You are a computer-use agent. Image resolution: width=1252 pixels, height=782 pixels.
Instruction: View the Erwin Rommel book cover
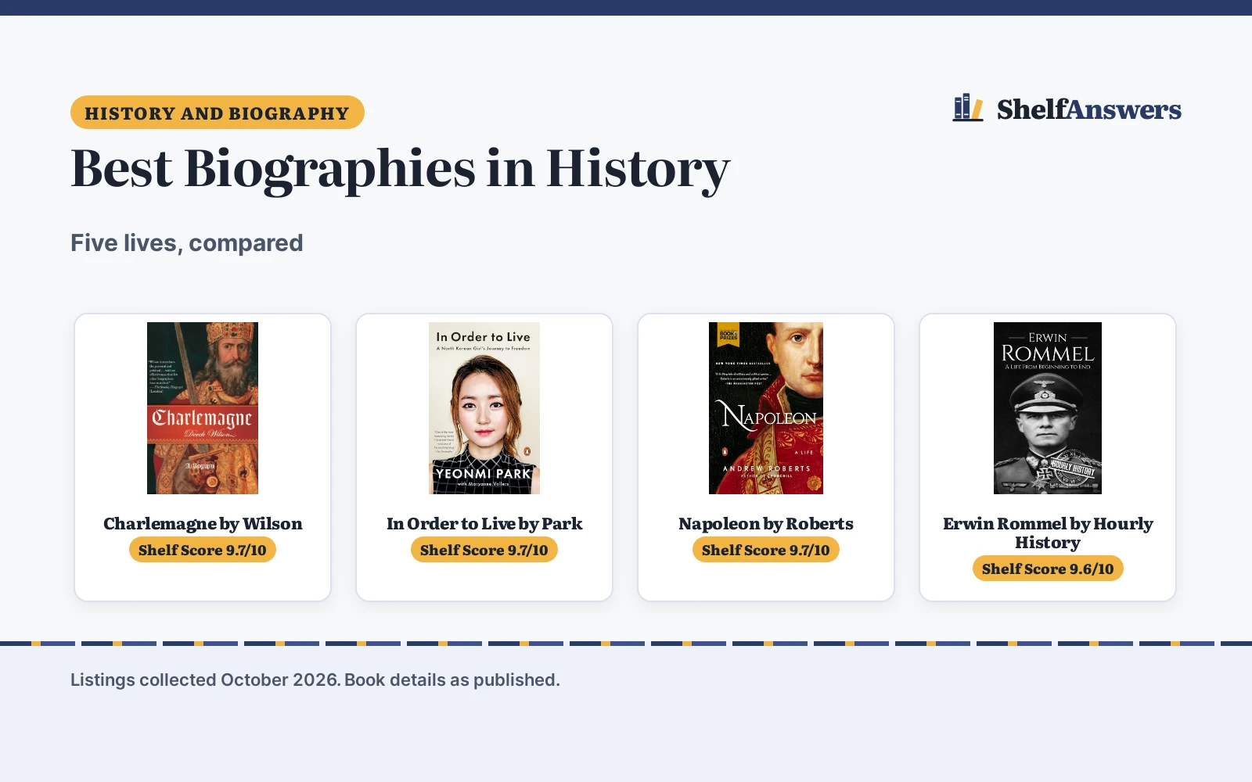(1048, 408)
